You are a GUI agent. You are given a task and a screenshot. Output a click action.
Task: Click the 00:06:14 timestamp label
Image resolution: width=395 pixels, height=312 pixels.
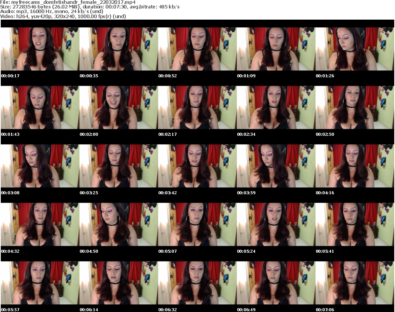89,310
